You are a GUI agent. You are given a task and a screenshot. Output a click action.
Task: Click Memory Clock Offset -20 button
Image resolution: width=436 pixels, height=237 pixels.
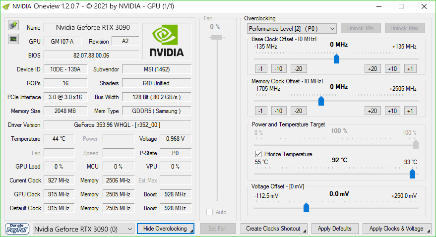coord(299,111)
